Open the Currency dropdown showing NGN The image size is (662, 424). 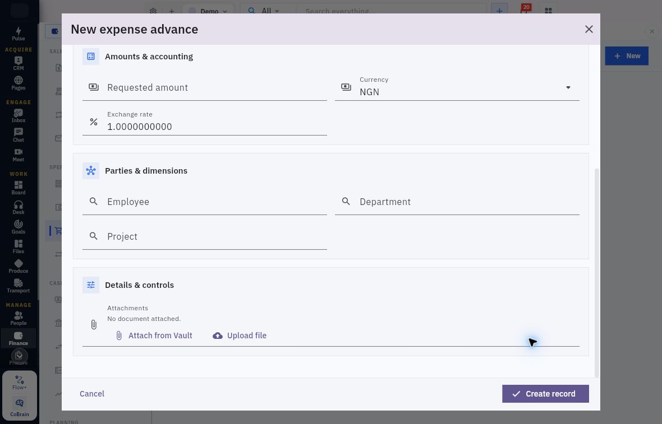pos(457,88)
